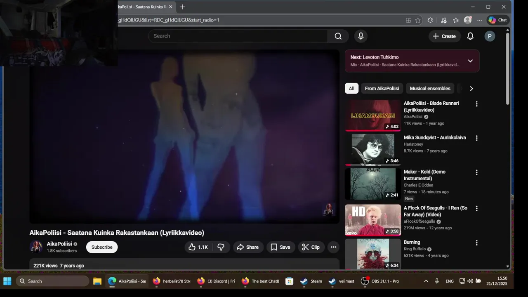The image size is (528, 297).
Task: Close the AikaPoliisi browser tab
Action: (171, 7)
